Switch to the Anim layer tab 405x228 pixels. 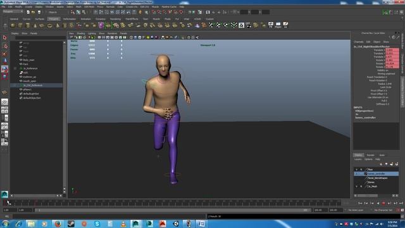pyautogui.click(x=382, y=155)
